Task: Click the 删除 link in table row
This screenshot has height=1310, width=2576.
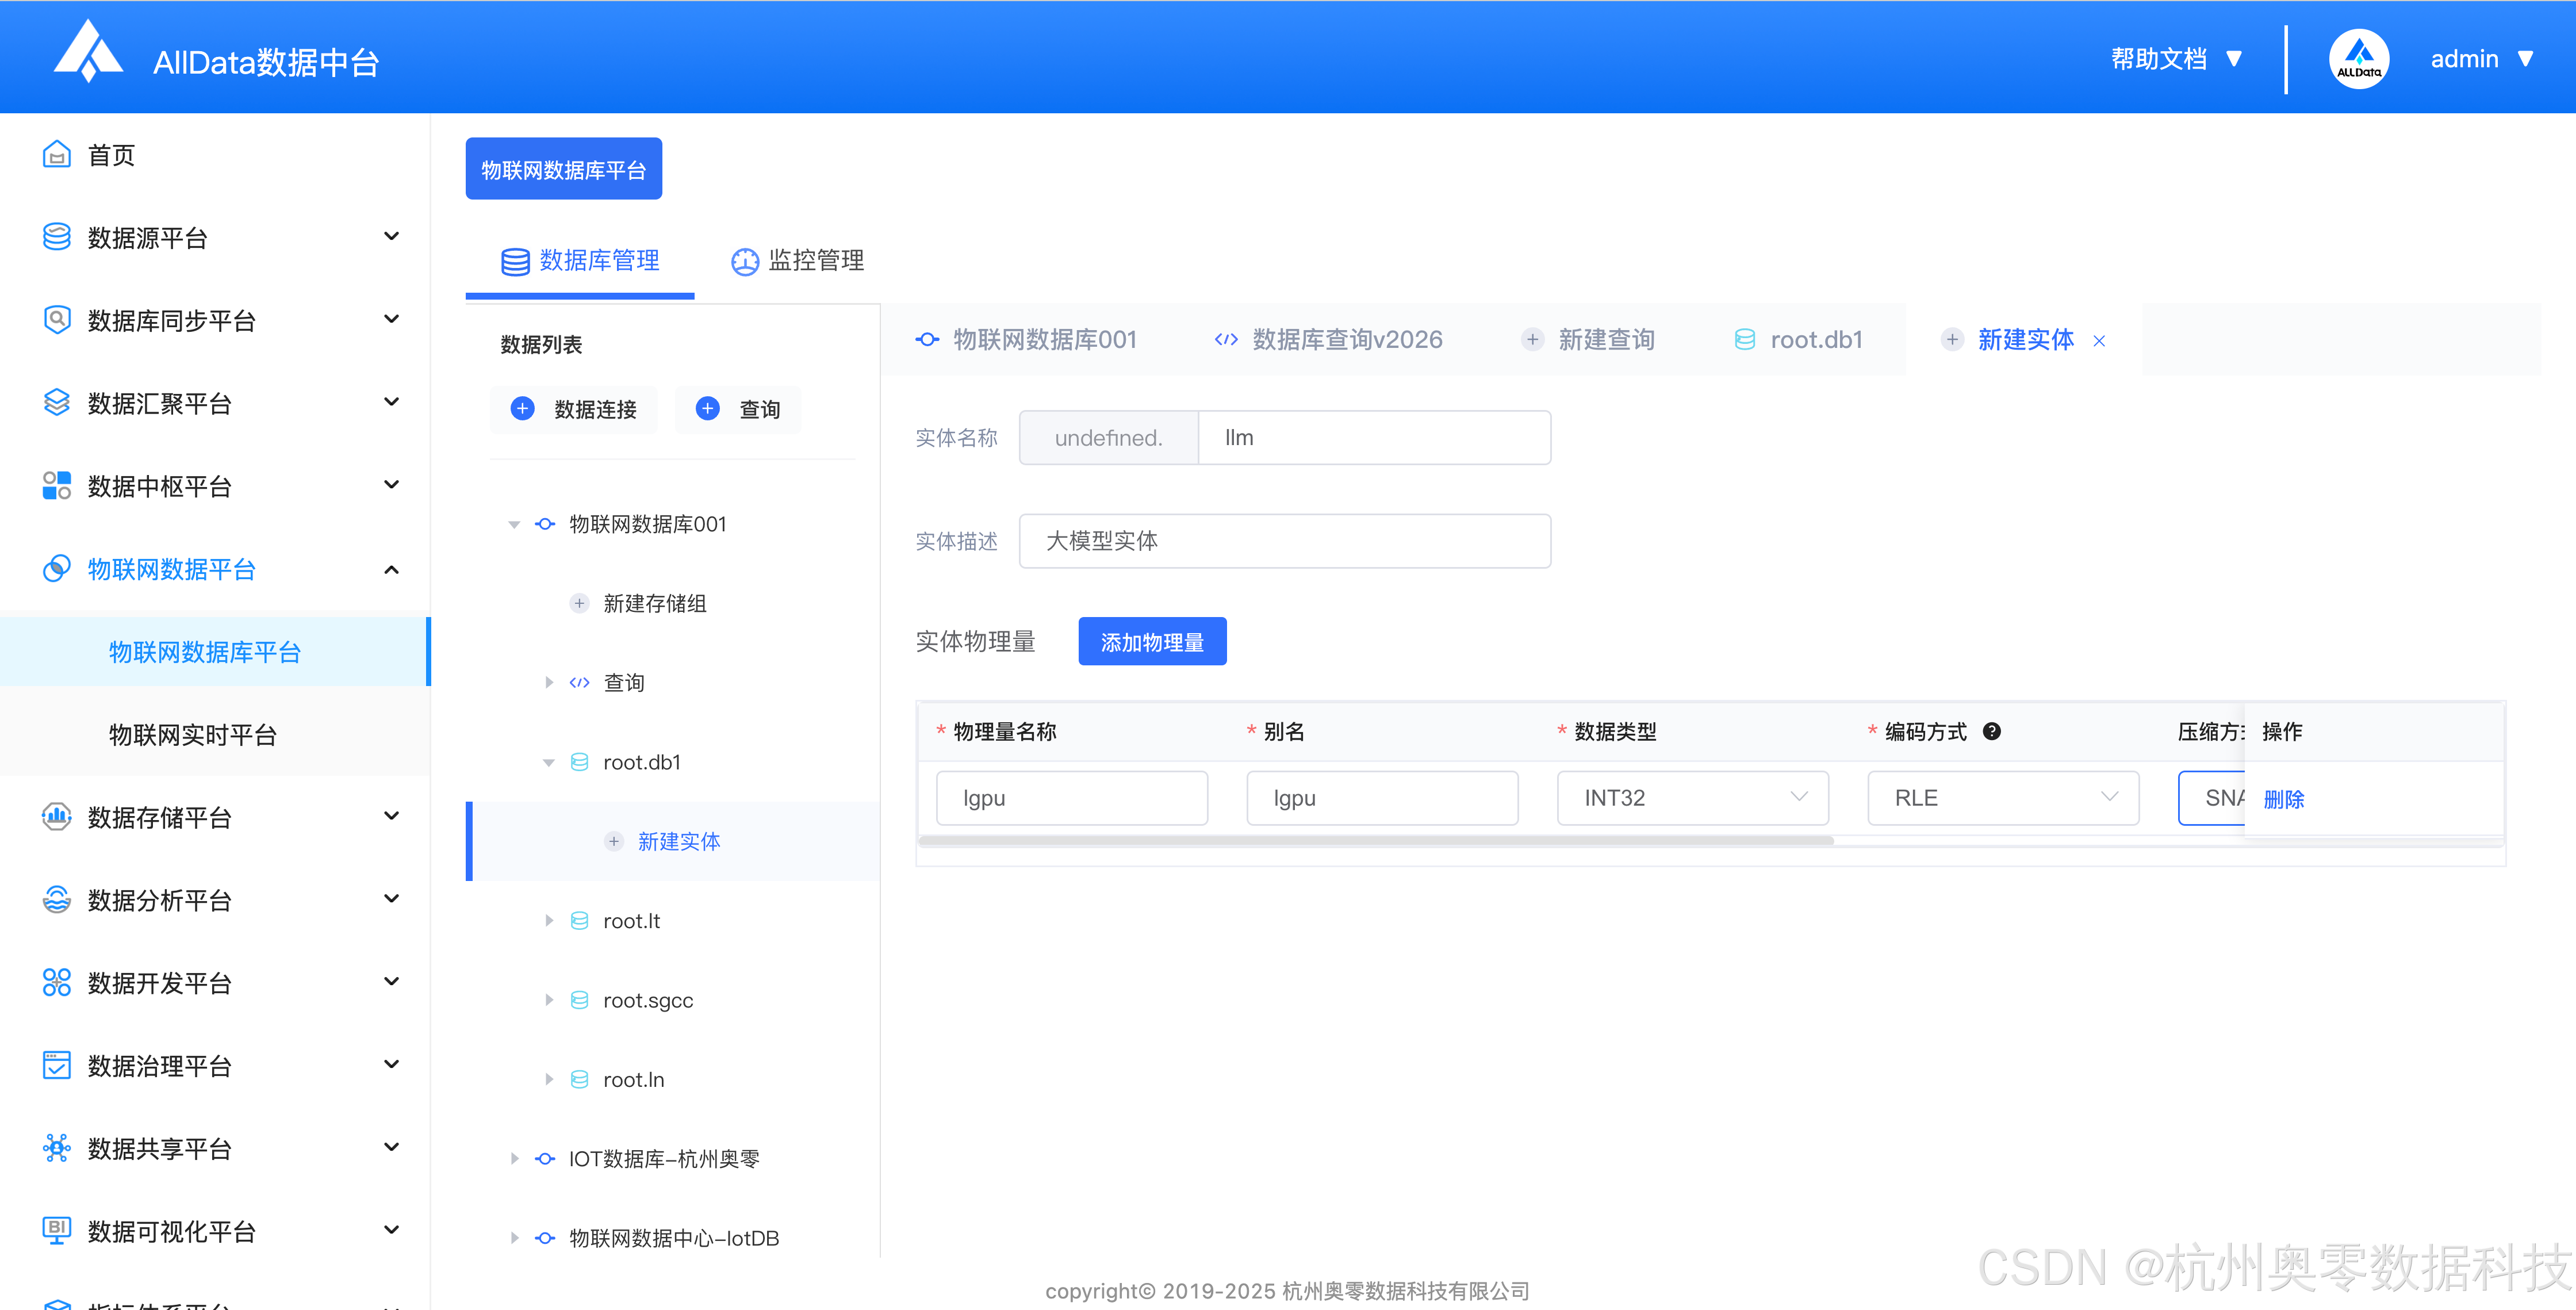Action: click(2283, 799)
